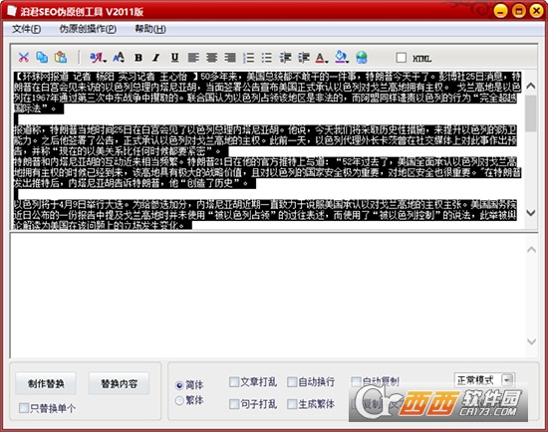The height and width of the screenshot is (432, 548).
Task: Open font color dropdown arrow
Action: 327,62
